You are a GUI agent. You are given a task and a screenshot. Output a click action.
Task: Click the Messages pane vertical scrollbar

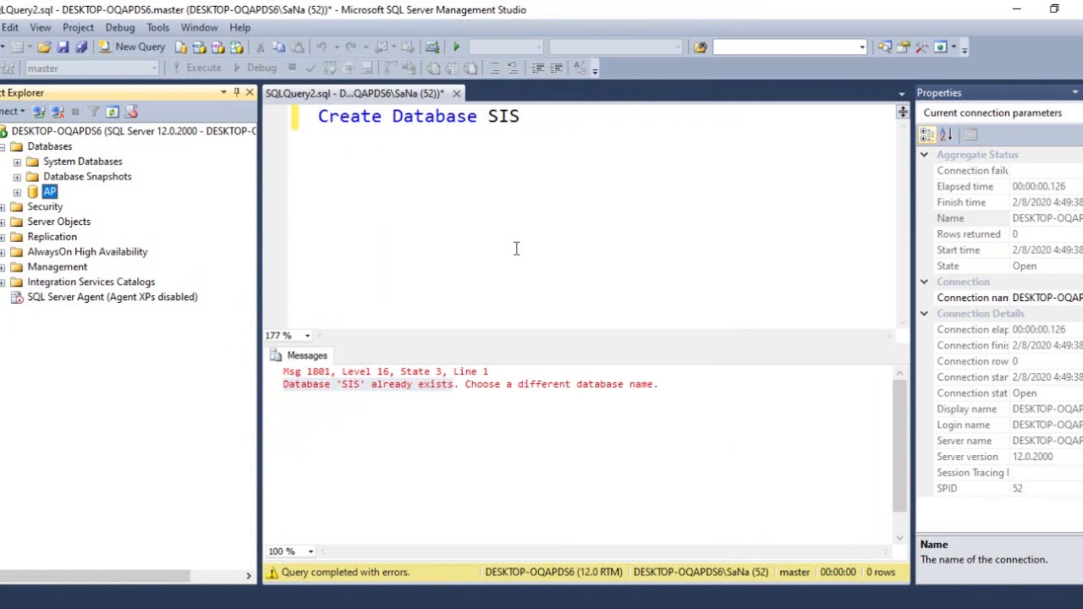click(899, 445)
